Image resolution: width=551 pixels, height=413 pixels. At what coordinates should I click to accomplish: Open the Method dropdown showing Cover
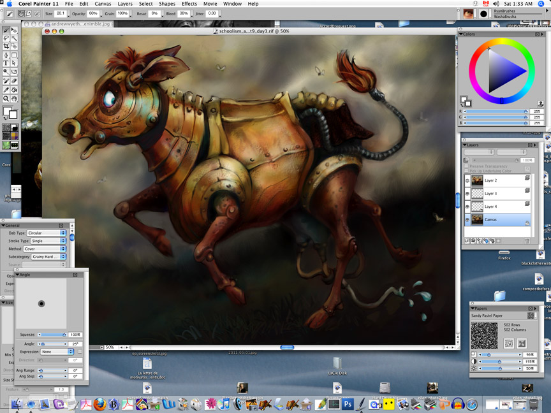(x=45, y=249)
